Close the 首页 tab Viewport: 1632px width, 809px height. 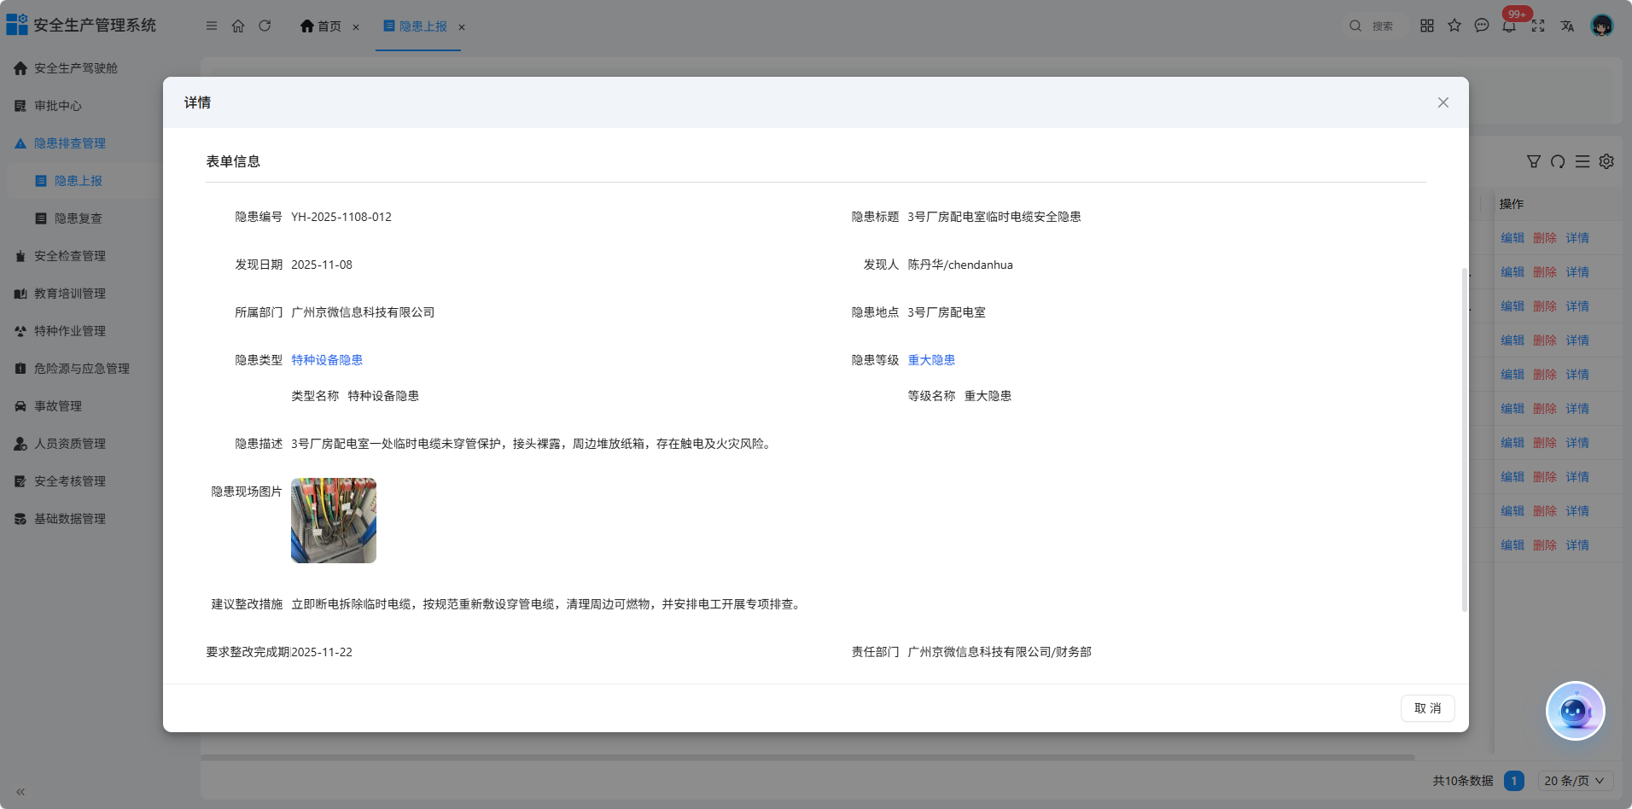tap(356, 27)
